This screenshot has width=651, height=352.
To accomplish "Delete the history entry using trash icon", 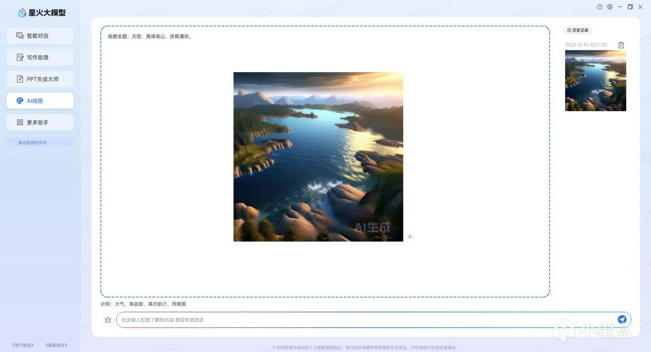I will (621, 45).
